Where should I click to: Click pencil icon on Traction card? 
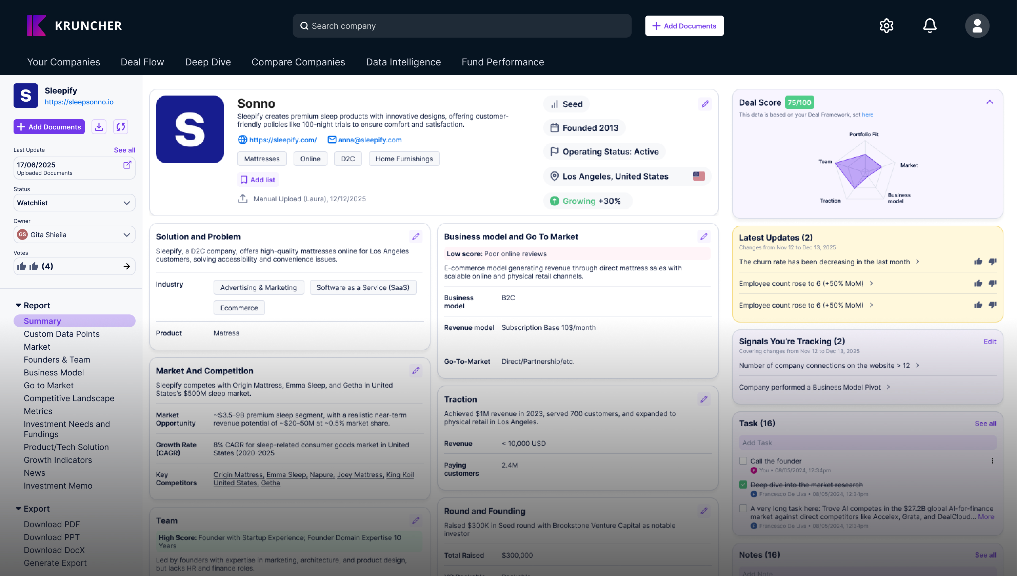(x=703, y=399)
